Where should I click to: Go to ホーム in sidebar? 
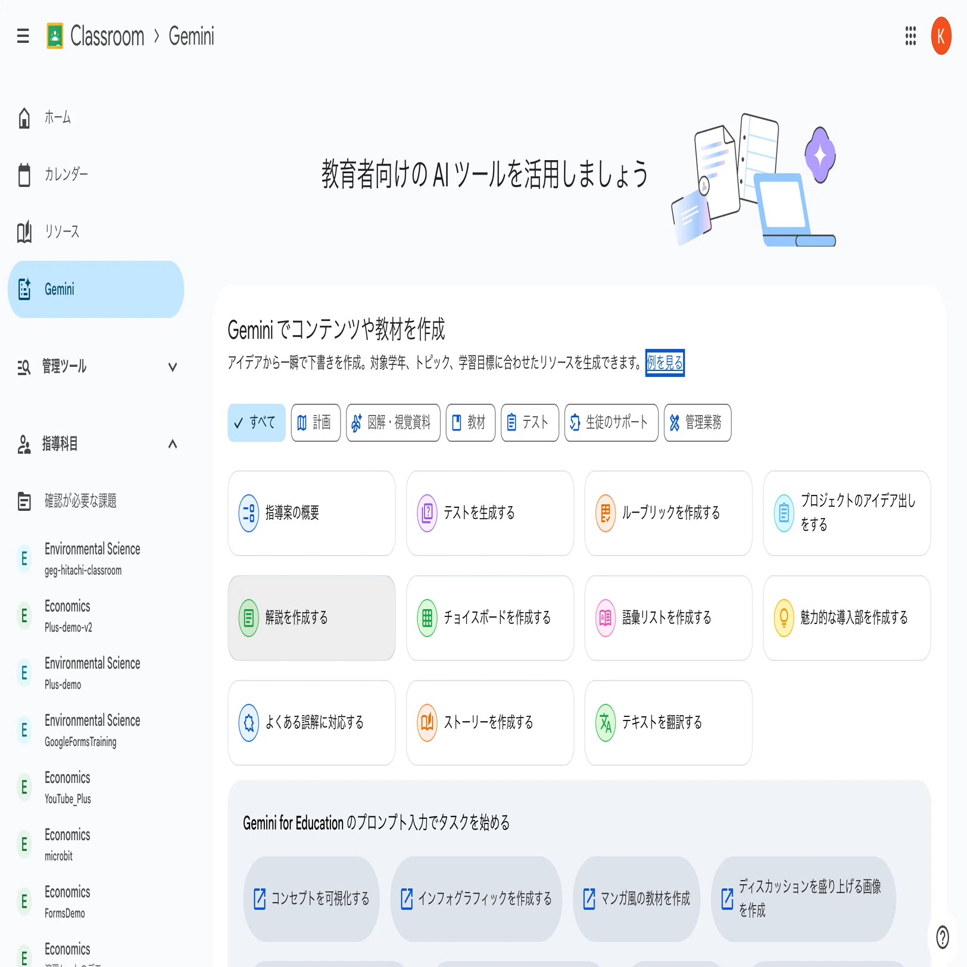coord(96,118)
